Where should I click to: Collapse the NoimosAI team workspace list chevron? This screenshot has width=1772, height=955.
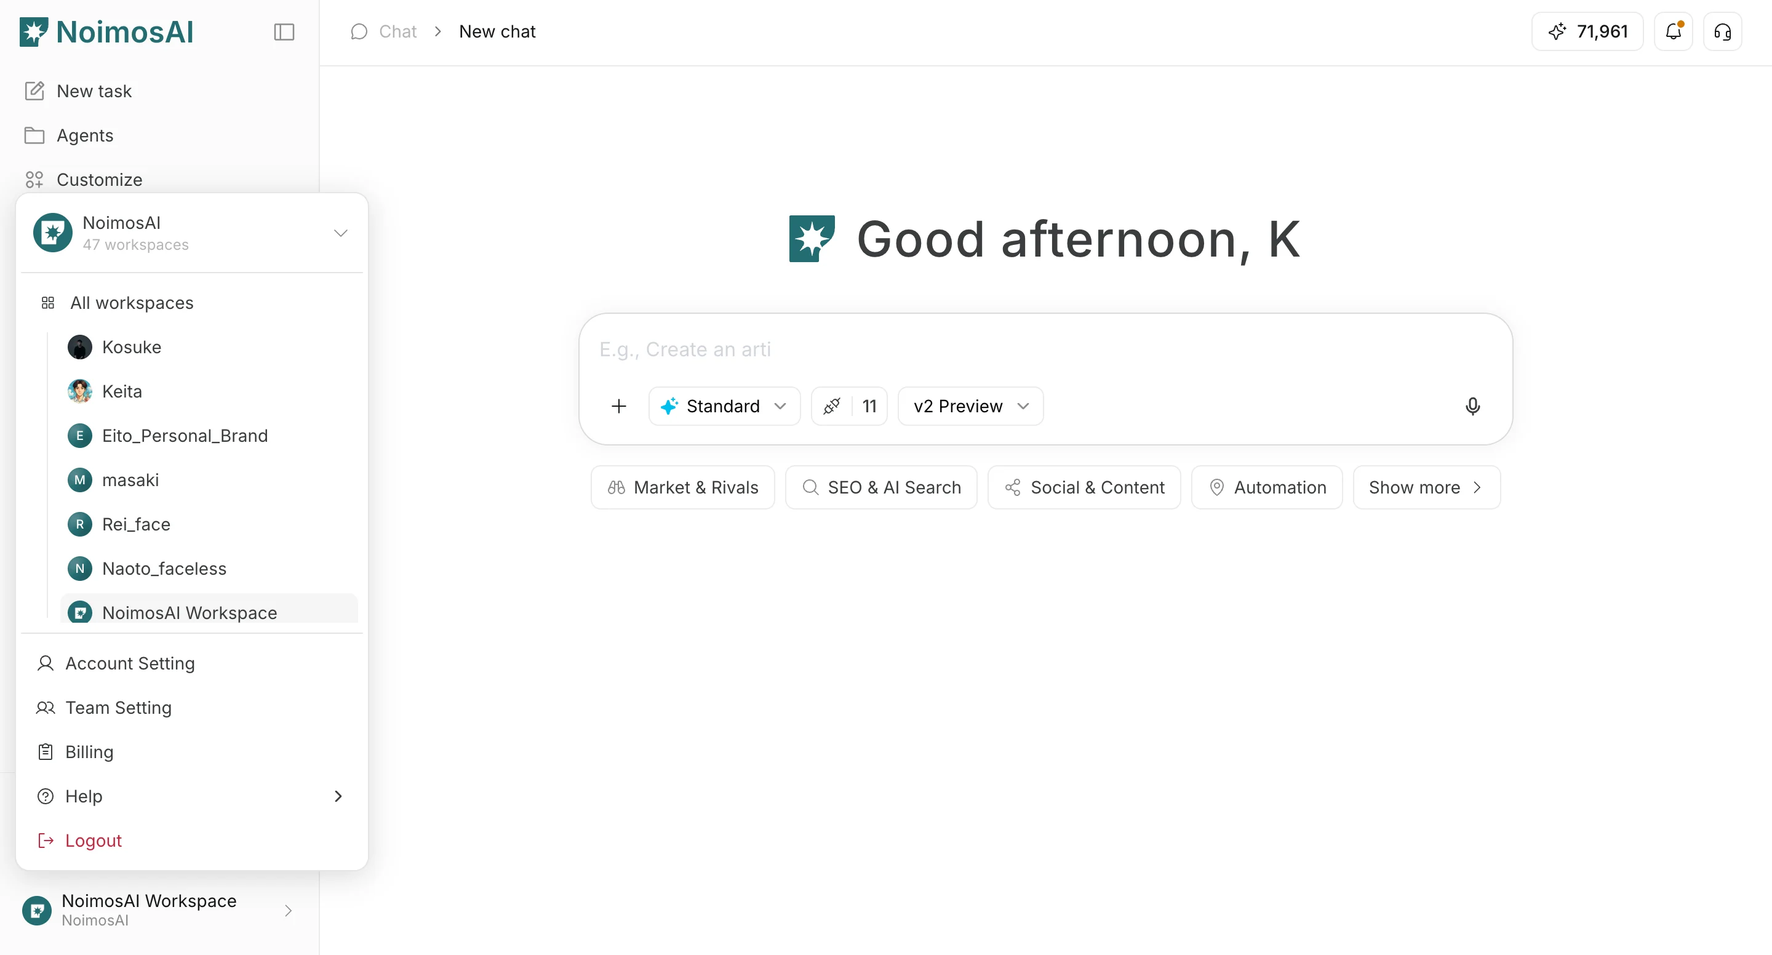[x=340, y=233]
